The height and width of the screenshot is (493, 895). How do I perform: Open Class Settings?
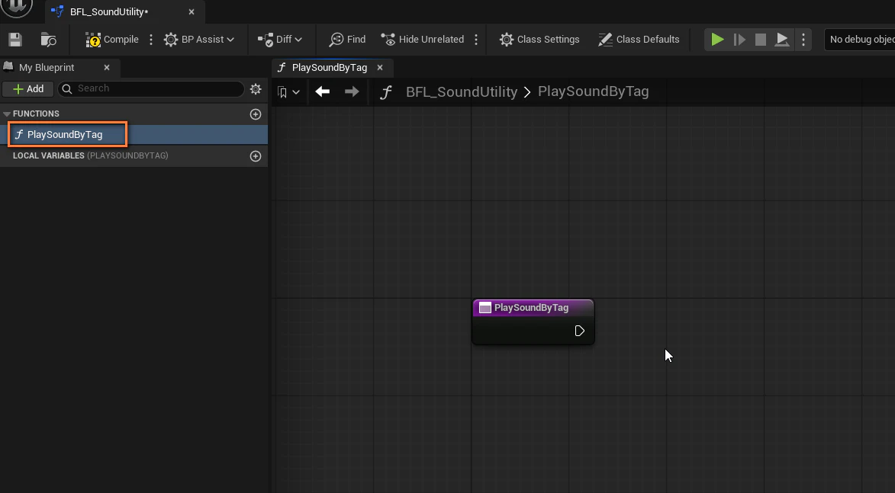(x=539, y=40)
